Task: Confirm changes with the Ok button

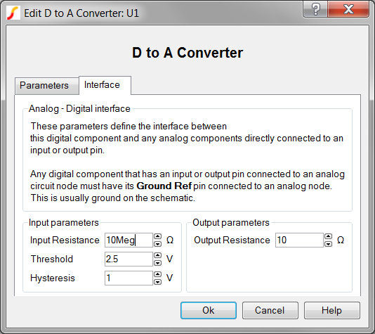Action: 209,310
